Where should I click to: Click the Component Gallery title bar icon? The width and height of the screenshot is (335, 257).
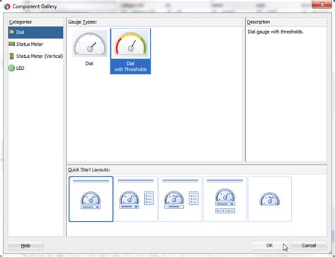coord(7,6)
